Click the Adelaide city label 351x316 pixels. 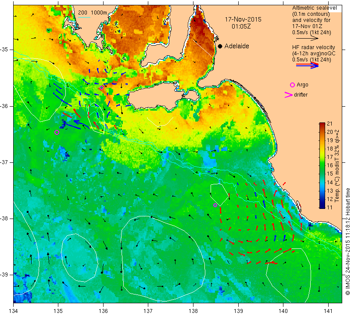tap(236, 46)
